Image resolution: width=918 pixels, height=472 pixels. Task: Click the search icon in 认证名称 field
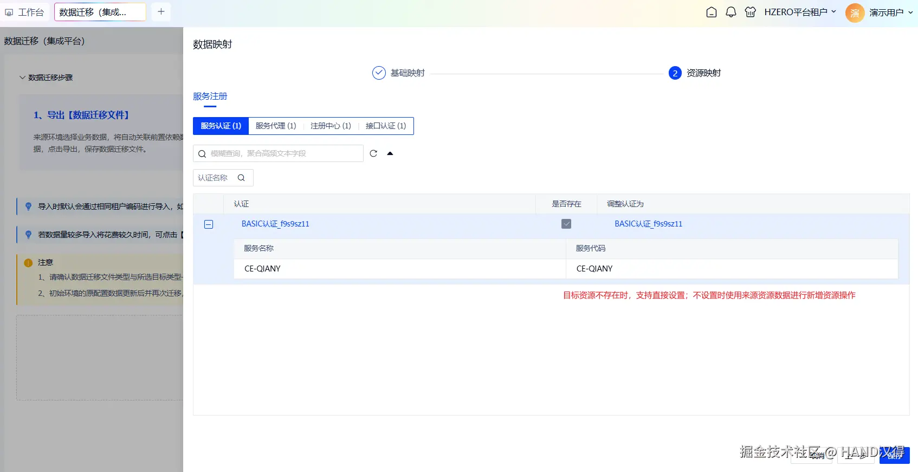click(x=241, y=178)
